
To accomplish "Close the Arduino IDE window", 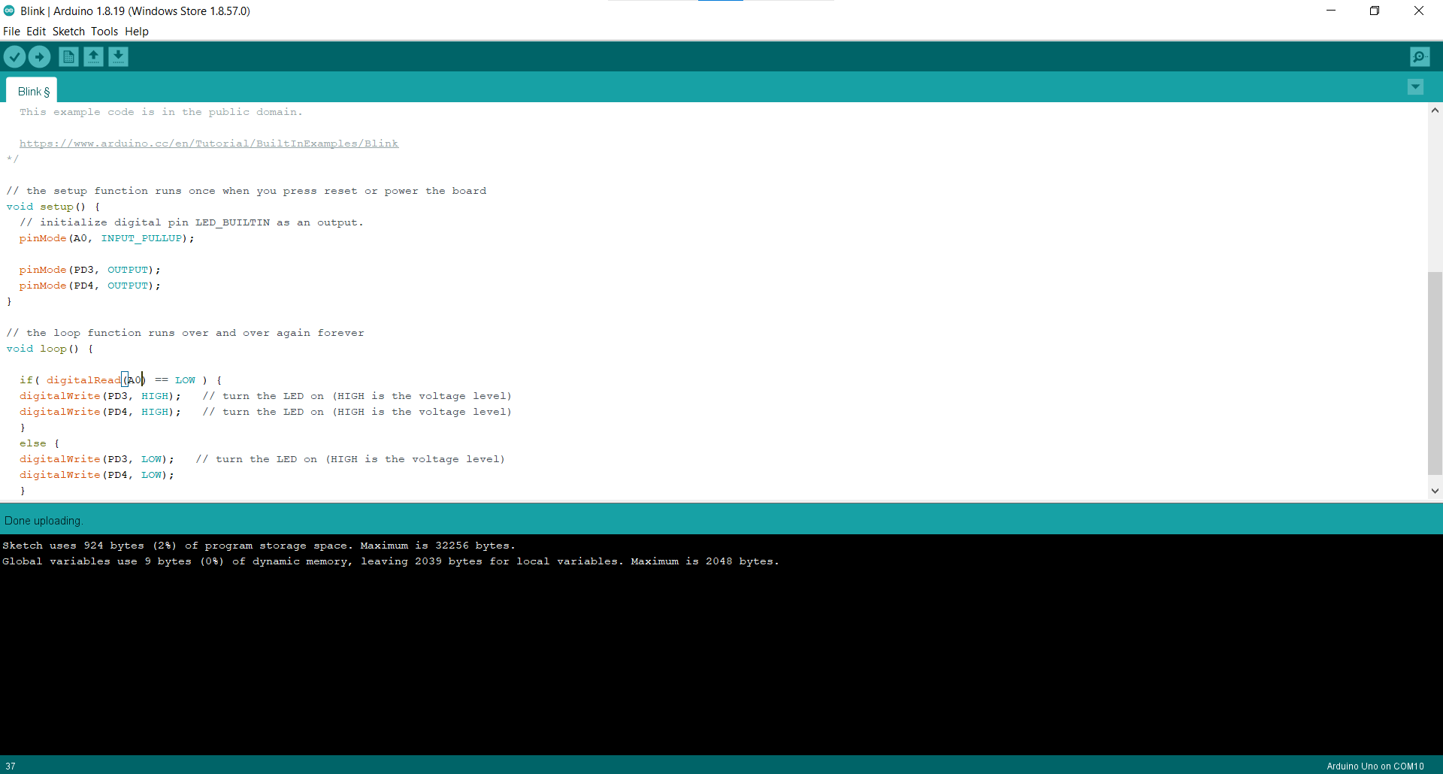I will (1419, 11).
